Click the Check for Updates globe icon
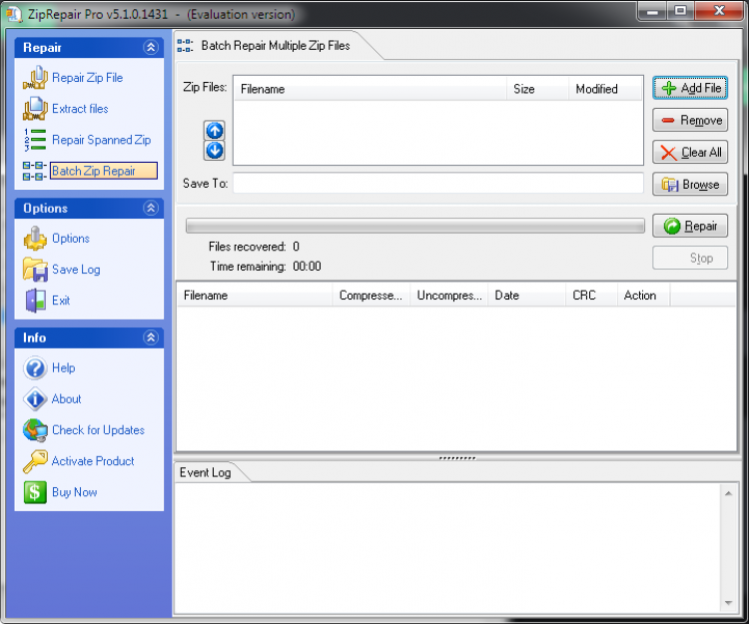The width and height of the screenshot is (749, 624). coord(35,430)
